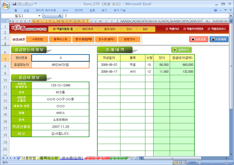
Task: Click the Undo arrow in quick access toolbar
Action: [x=20, y=3]
